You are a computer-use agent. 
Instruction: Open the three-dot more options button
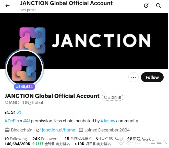[x=134, y=77]
